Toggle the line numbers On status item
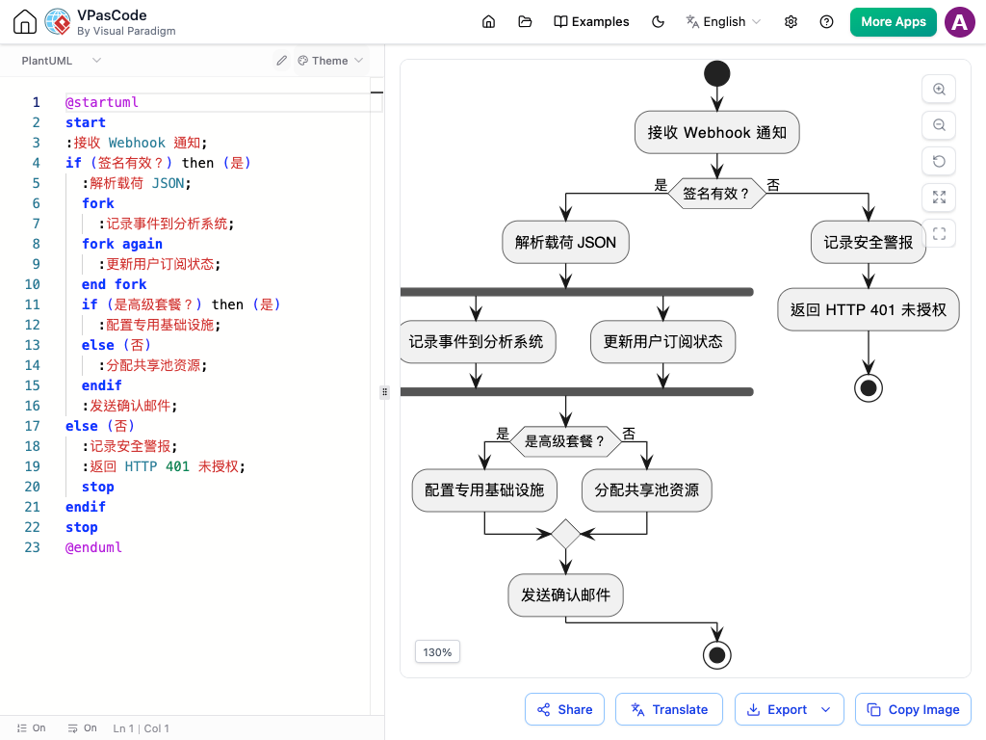This screenshot has height=740, width=986. pos(32,728)
